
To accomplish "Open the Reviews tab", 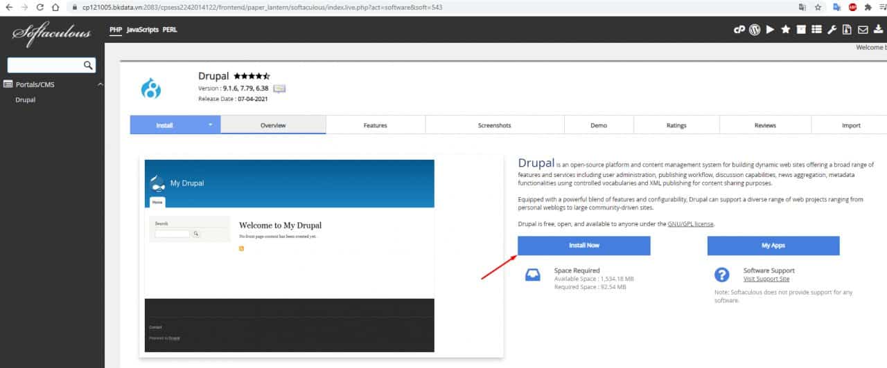I will tap(765, 125).
